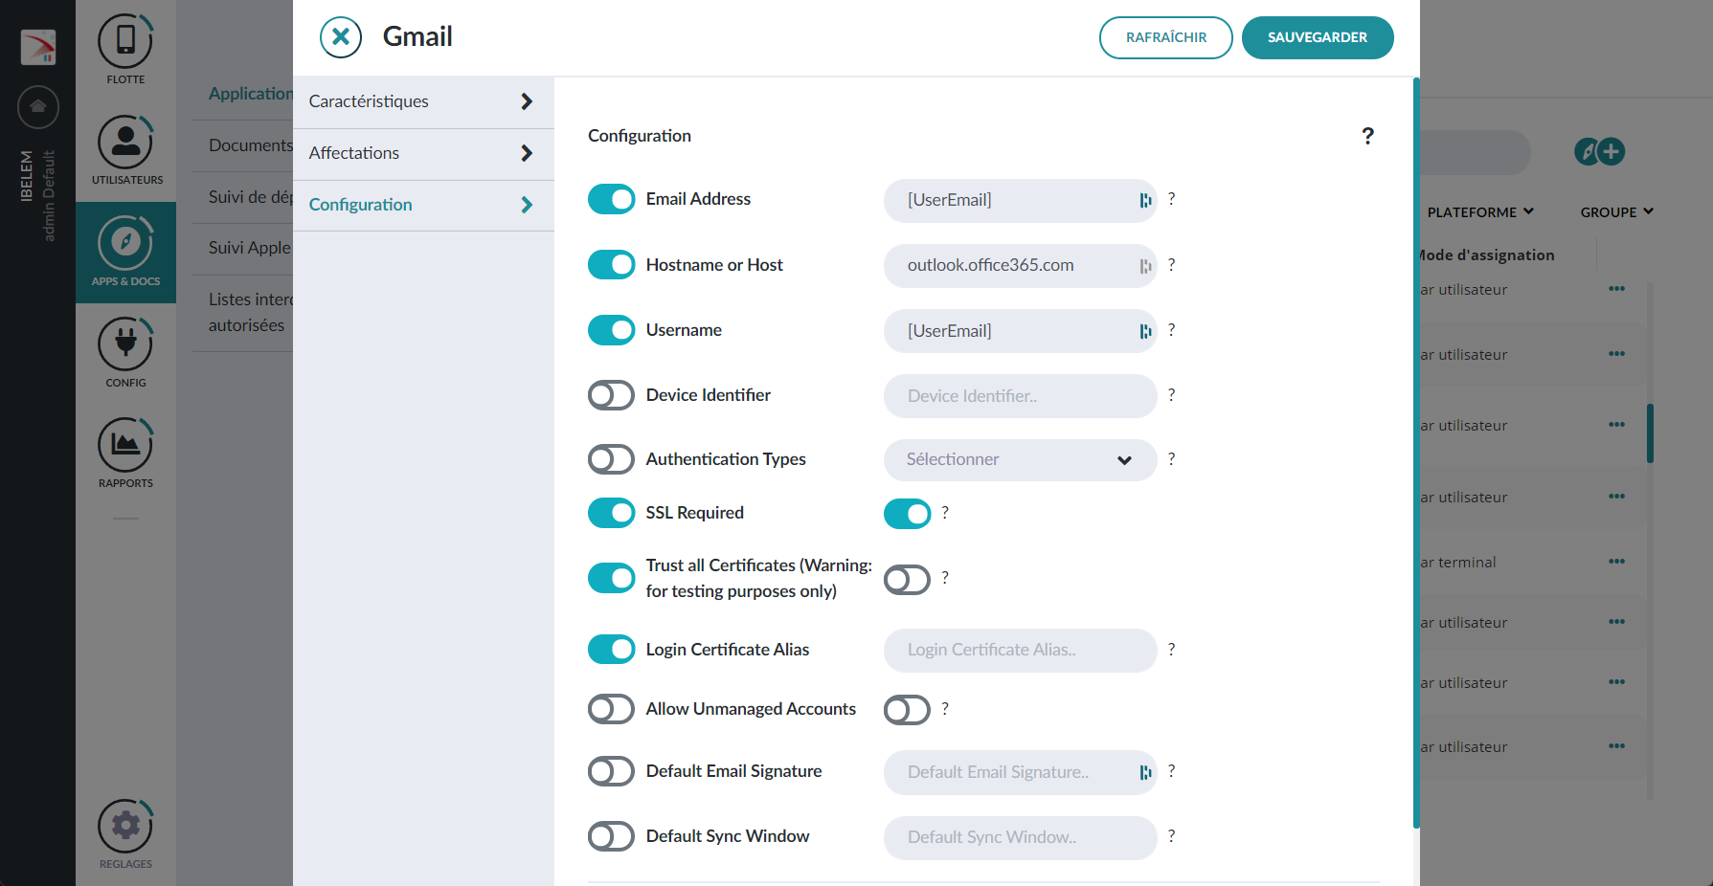Show help for Email Address
Viewport: 1713px width, 886px height.
(x=1171, y=199)
